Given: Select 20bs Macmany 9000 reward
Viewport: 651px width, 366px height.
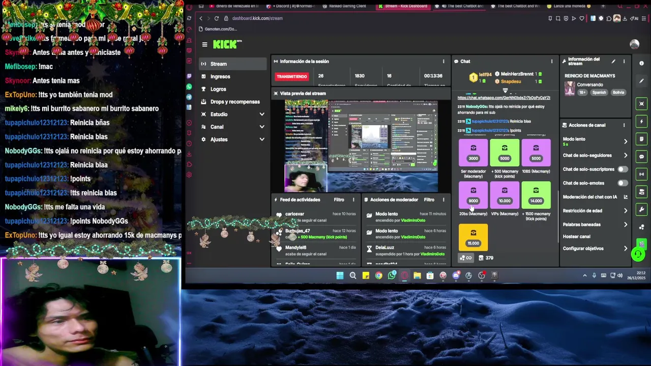Looking at the screenshot, I should (x=473, y=195).
